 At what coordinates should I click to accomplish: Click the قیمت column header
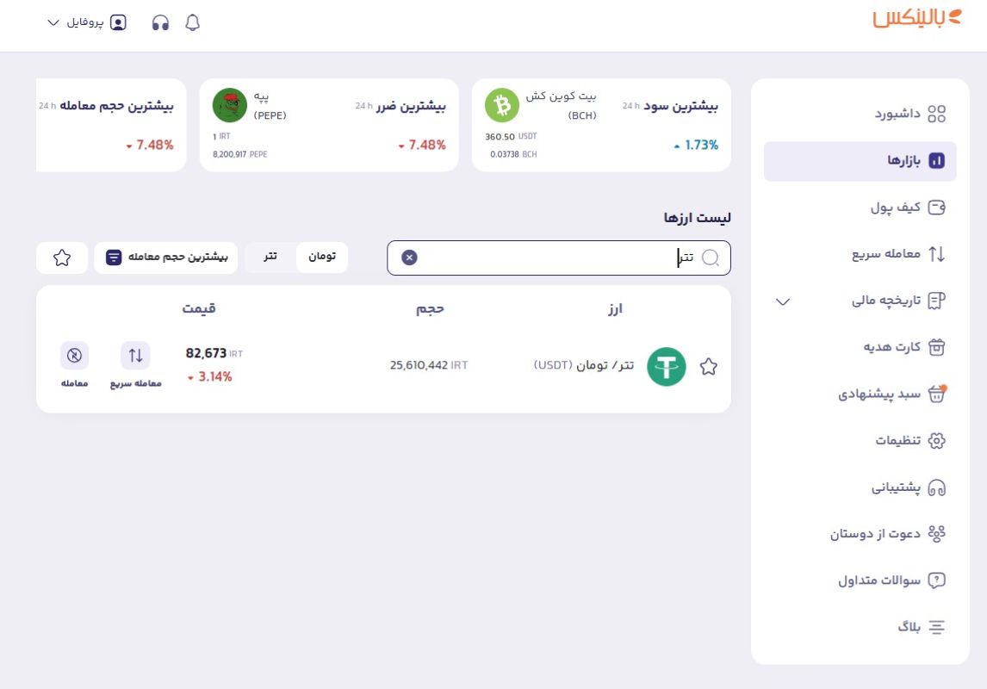[199, 308]
